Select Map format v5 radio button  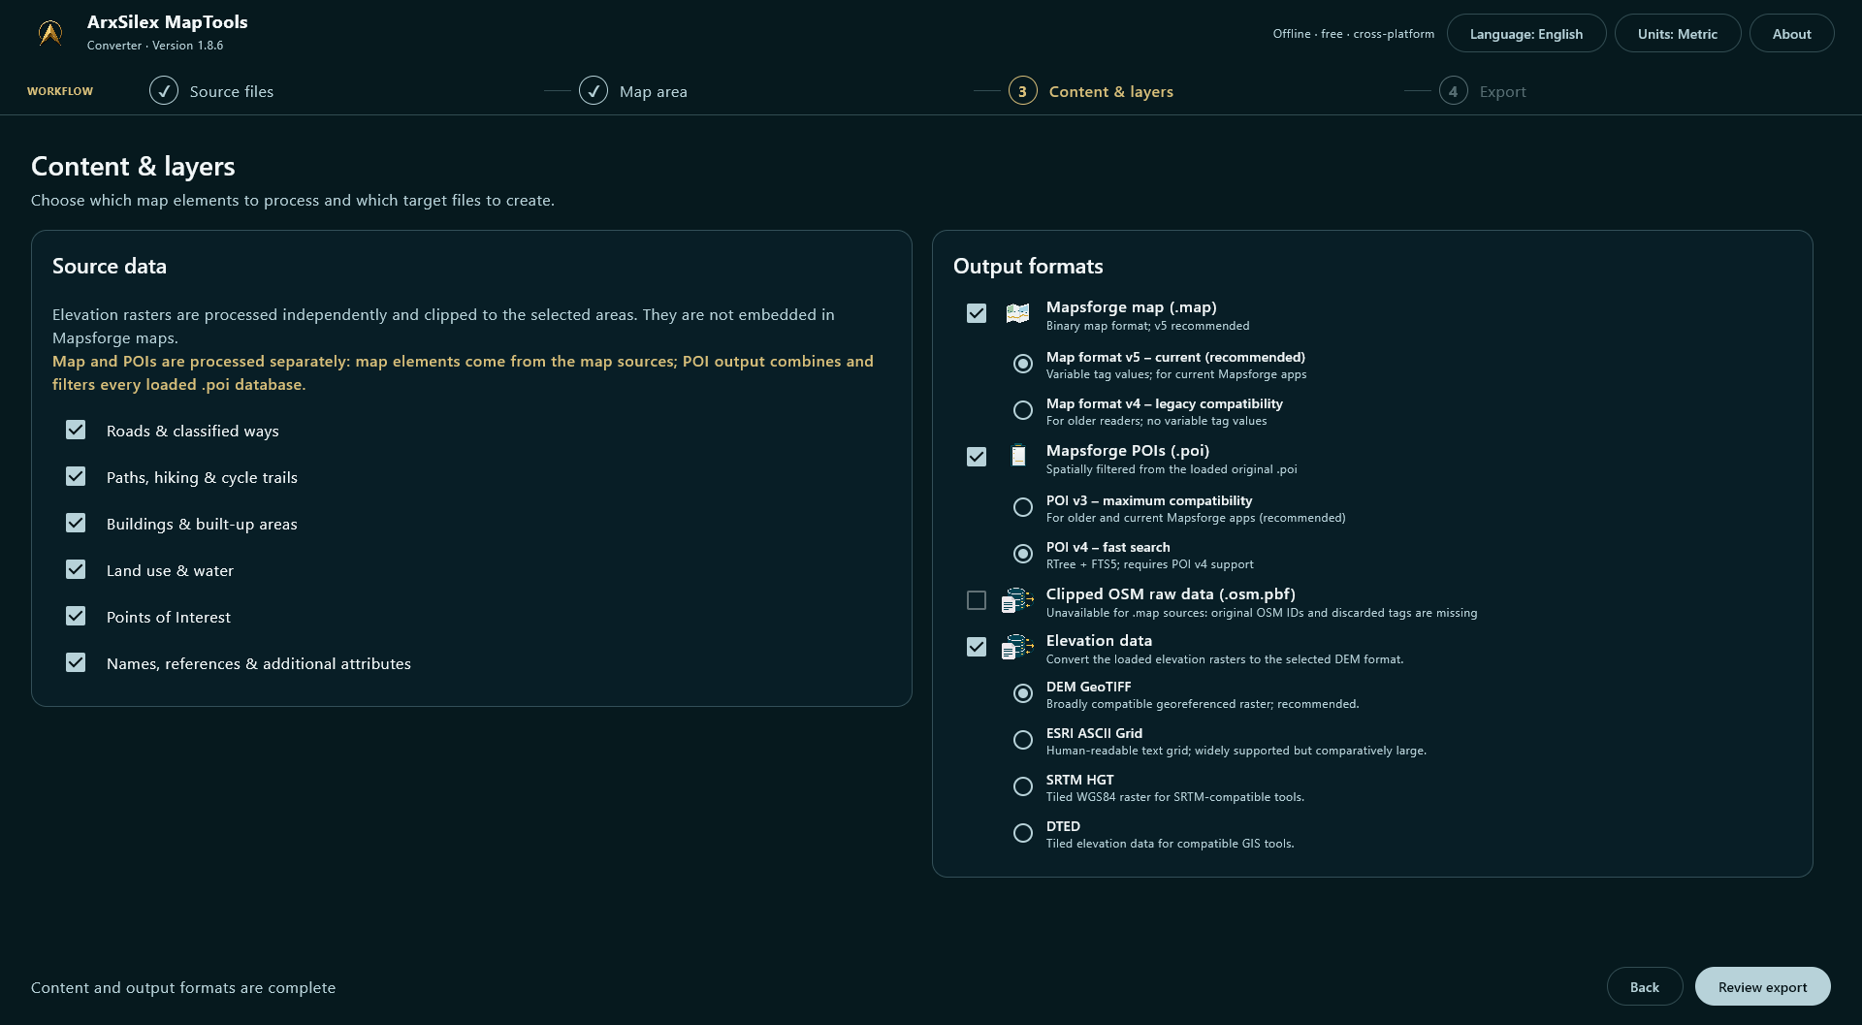click(1023, 364)
